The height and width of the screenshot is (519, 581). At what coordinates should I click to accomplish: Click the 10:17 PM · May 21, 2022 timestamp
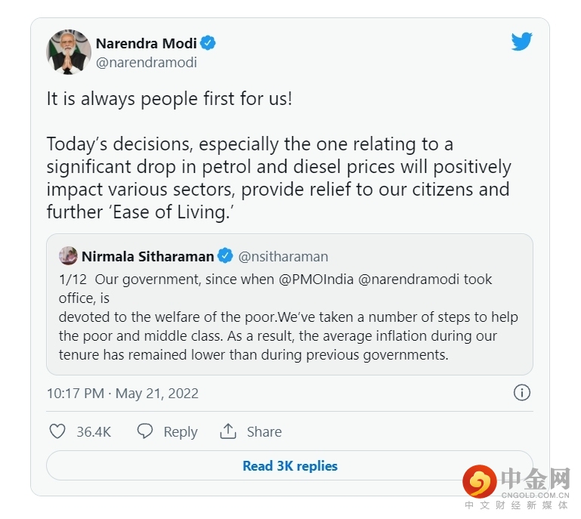[122, 393]
